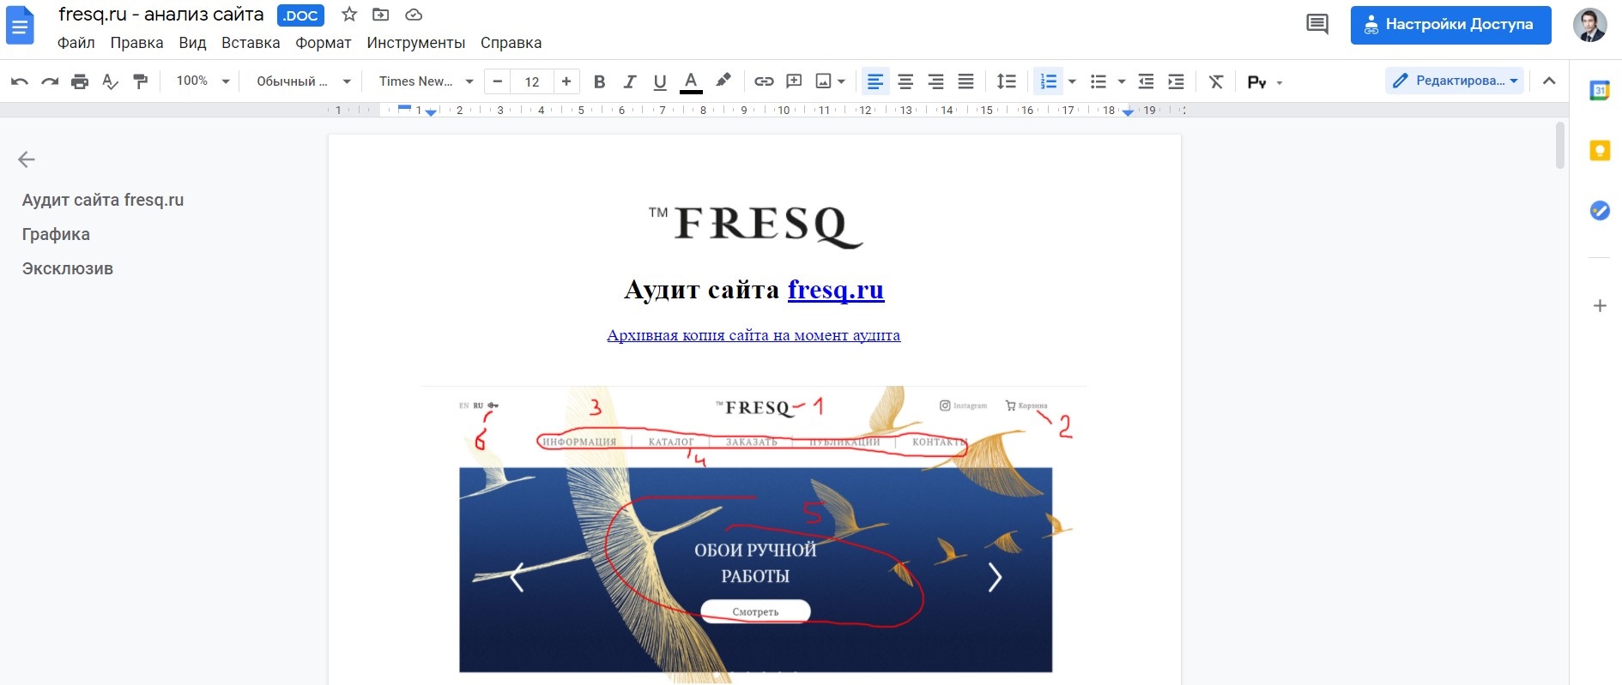Image resolution: width=1622 pixels, height=685 pixels.
Task: Toggle italic formatting
Action: [630, 81]
